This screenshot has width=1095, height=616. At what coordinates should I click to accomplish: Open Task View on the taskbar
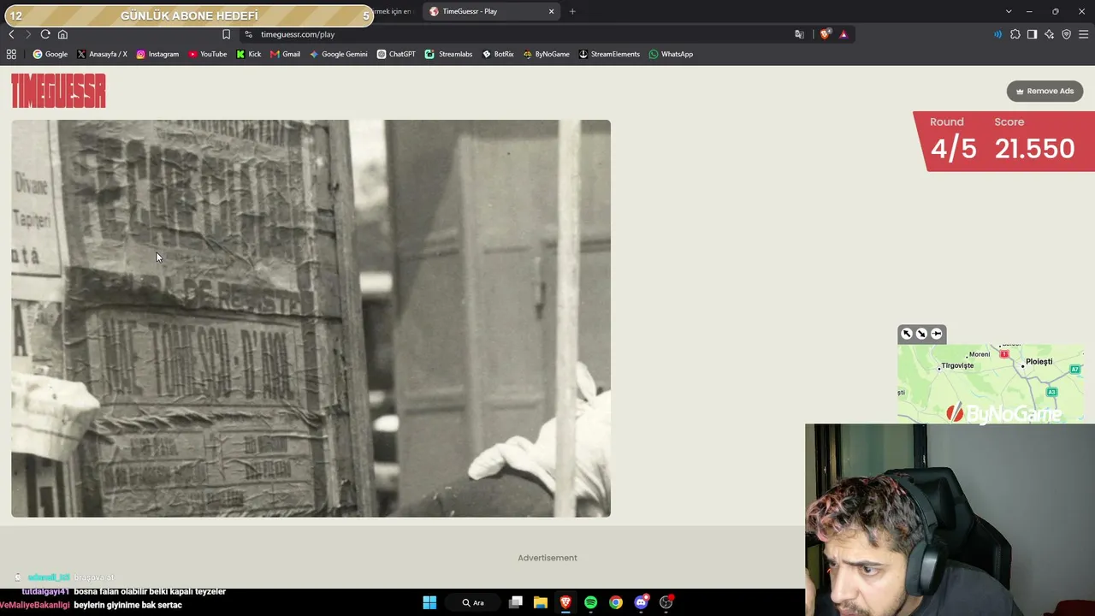[515, 602]
